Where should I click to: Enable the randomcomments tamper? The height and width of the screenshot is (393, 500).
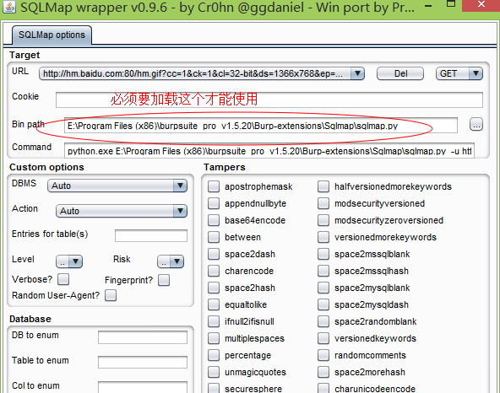tap(323, 355)
